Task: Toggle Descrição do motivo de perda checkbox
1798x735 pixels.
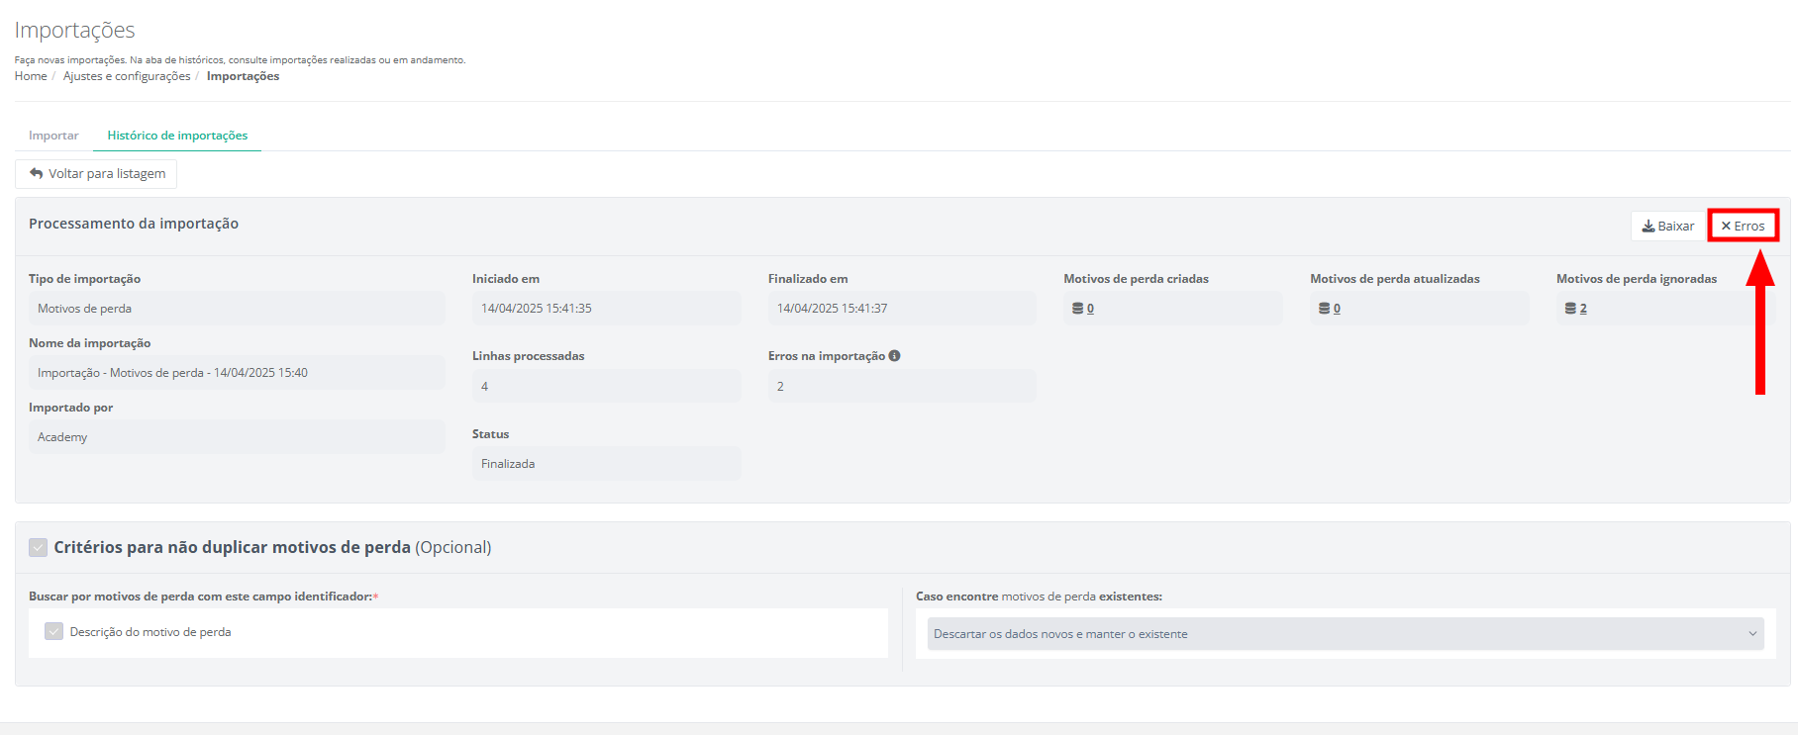Action: 54,632
